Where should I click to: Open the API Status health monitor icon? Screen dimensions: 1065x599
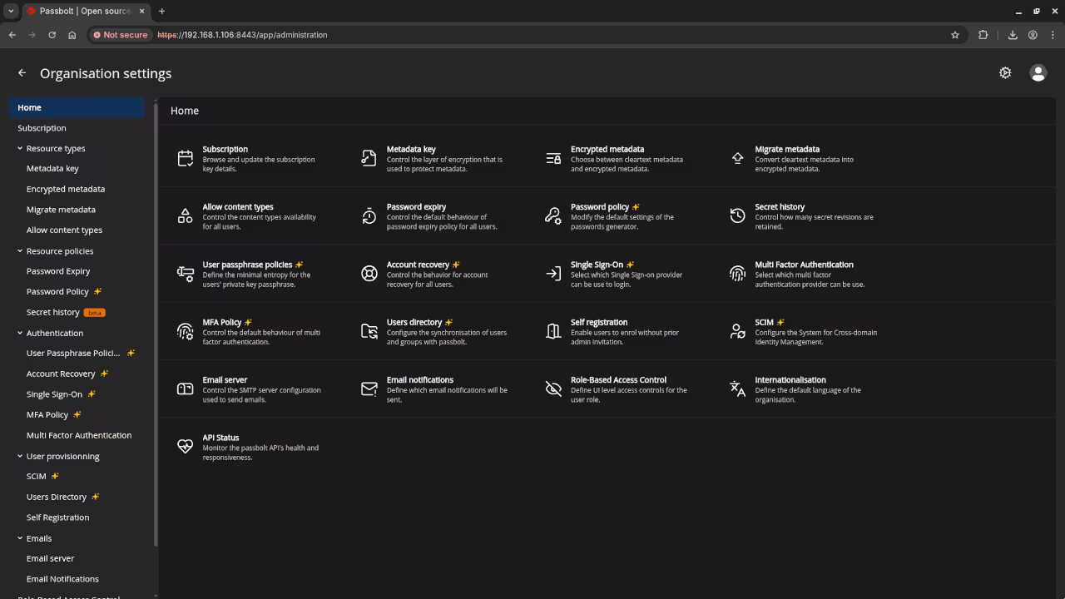(x=185, y=446)
